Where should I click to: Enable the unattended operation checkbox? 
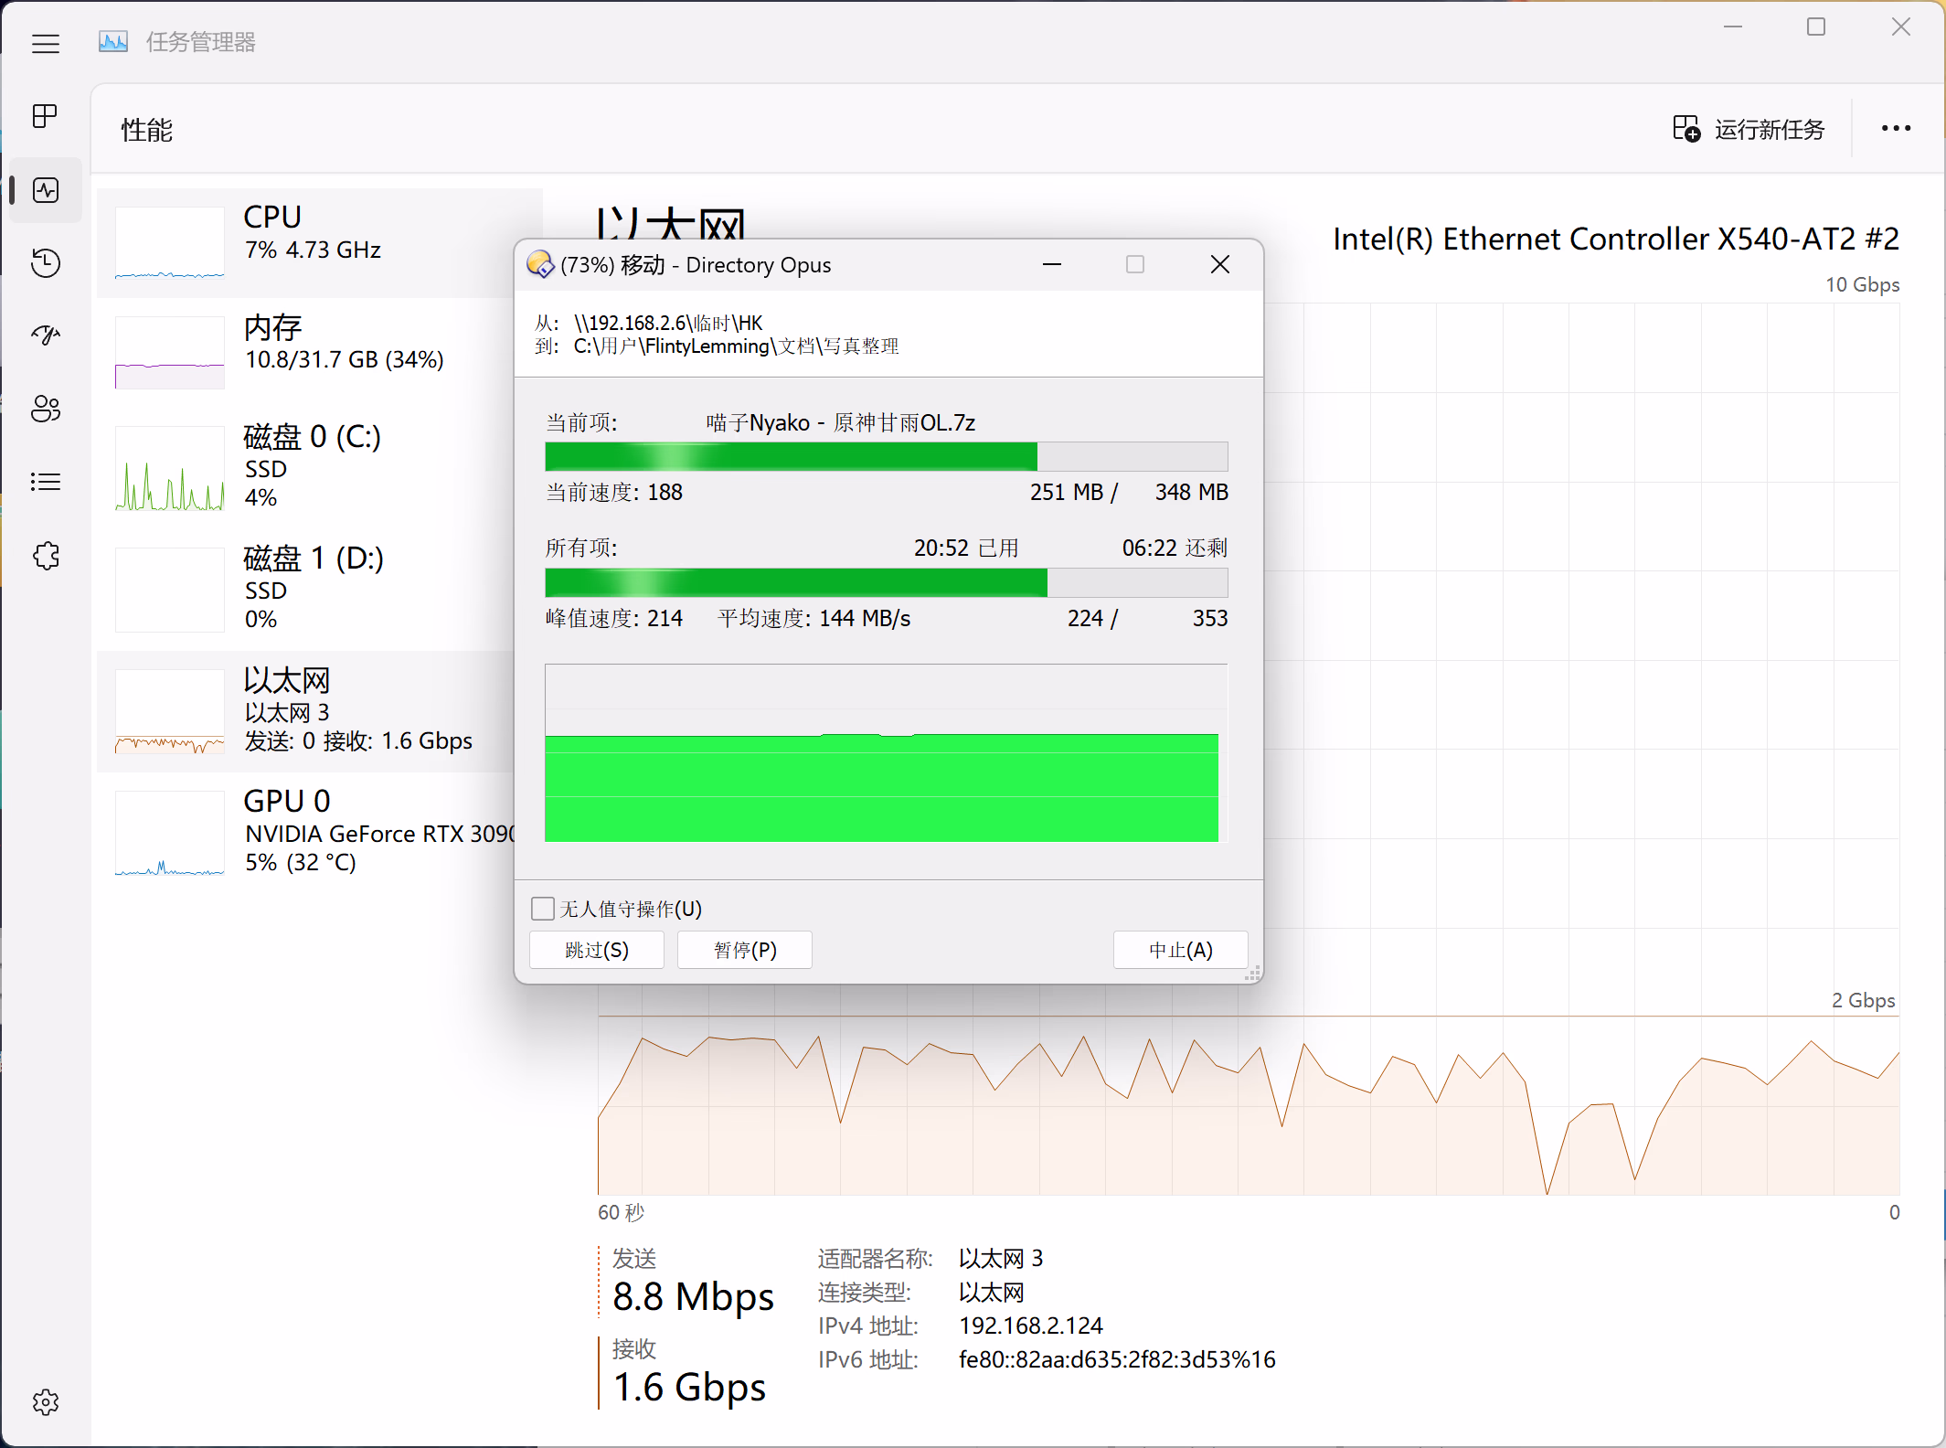pyautogui.click(x=543, y=909)
